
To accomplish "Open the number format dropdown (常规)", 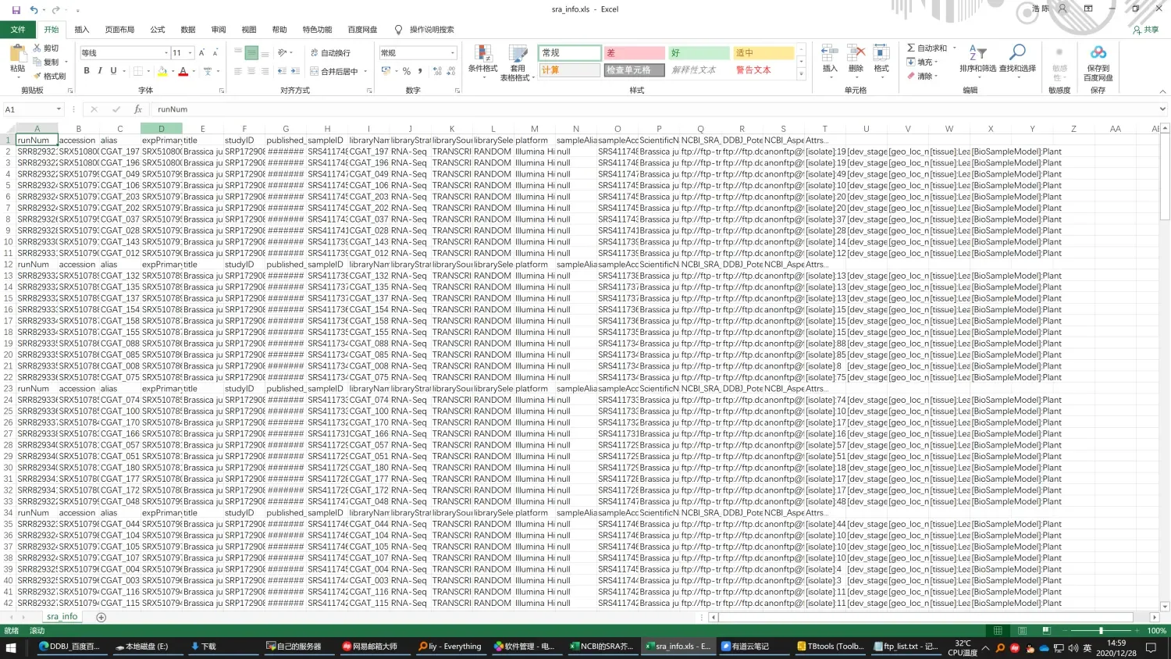I will [x=452, y=53].
